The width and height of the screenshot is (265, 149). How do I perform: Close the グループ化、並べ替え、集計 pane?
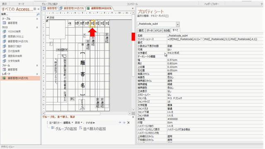(133, 117)
